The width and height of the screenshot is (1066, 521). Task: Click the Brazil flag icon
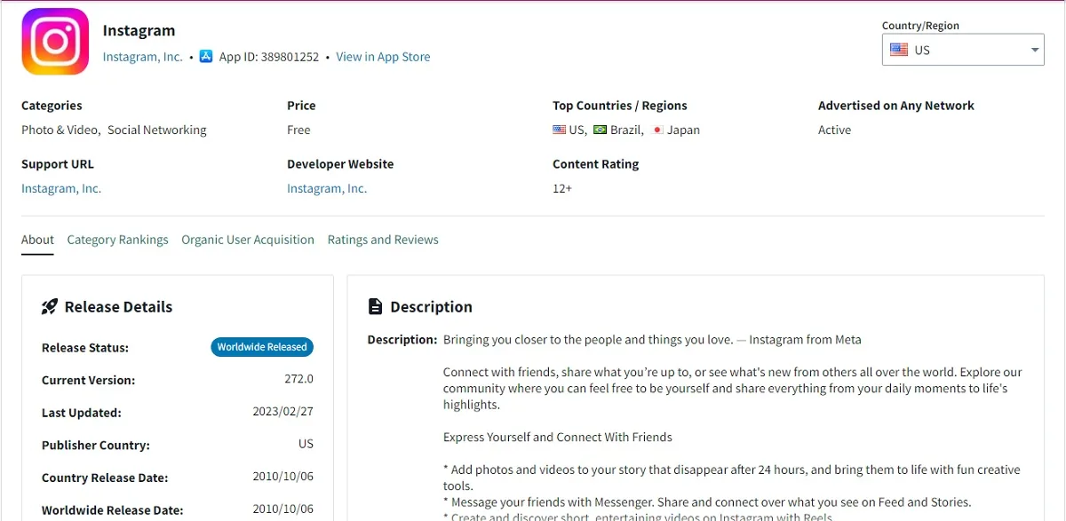click(x=600, y=130)
